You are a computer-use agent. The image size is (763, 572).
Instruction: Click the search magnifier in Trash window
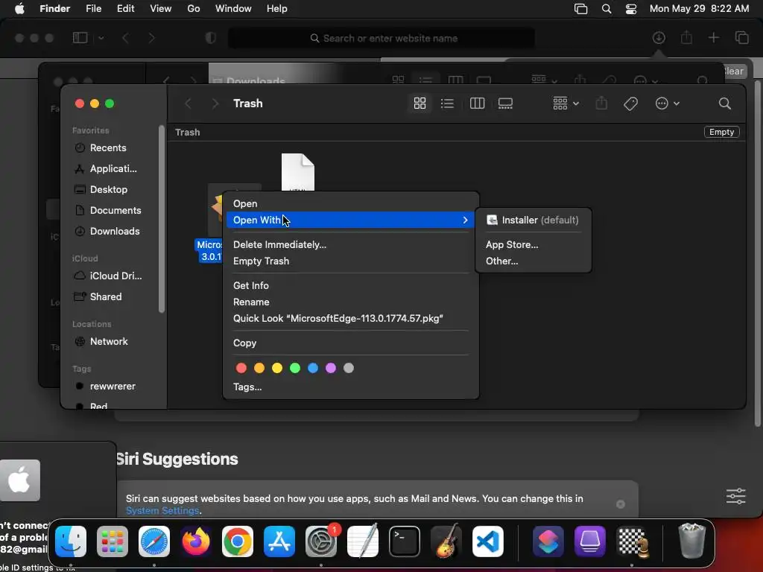click(x=724, y=103)
